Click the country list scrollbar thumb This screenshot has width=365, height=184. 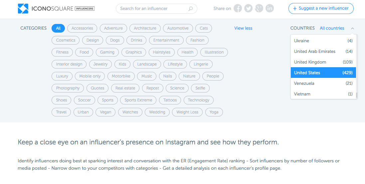coord(356,95)
